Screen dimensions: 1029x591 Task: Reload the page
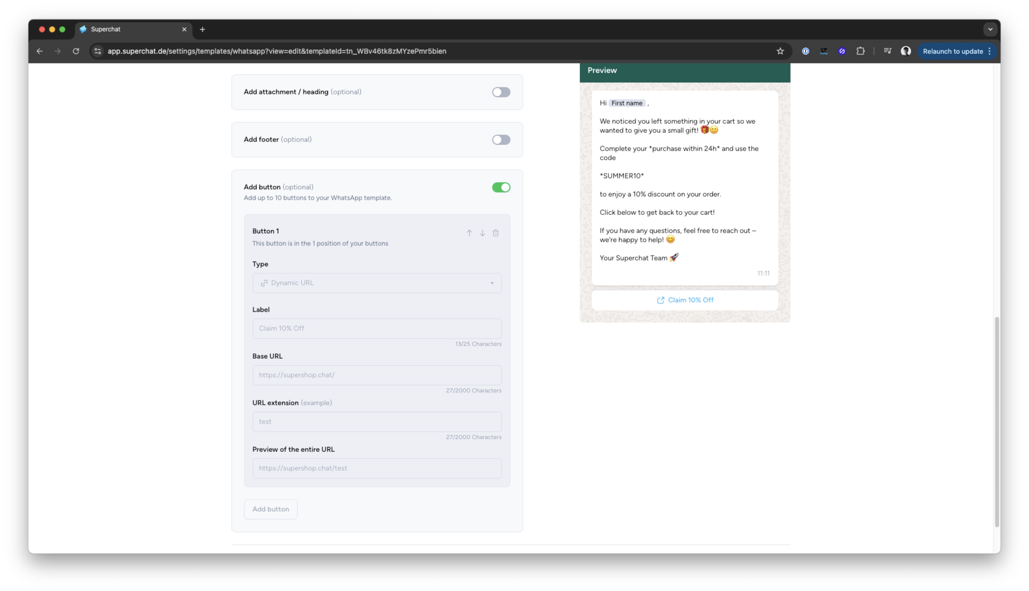[x=76, y=51]
